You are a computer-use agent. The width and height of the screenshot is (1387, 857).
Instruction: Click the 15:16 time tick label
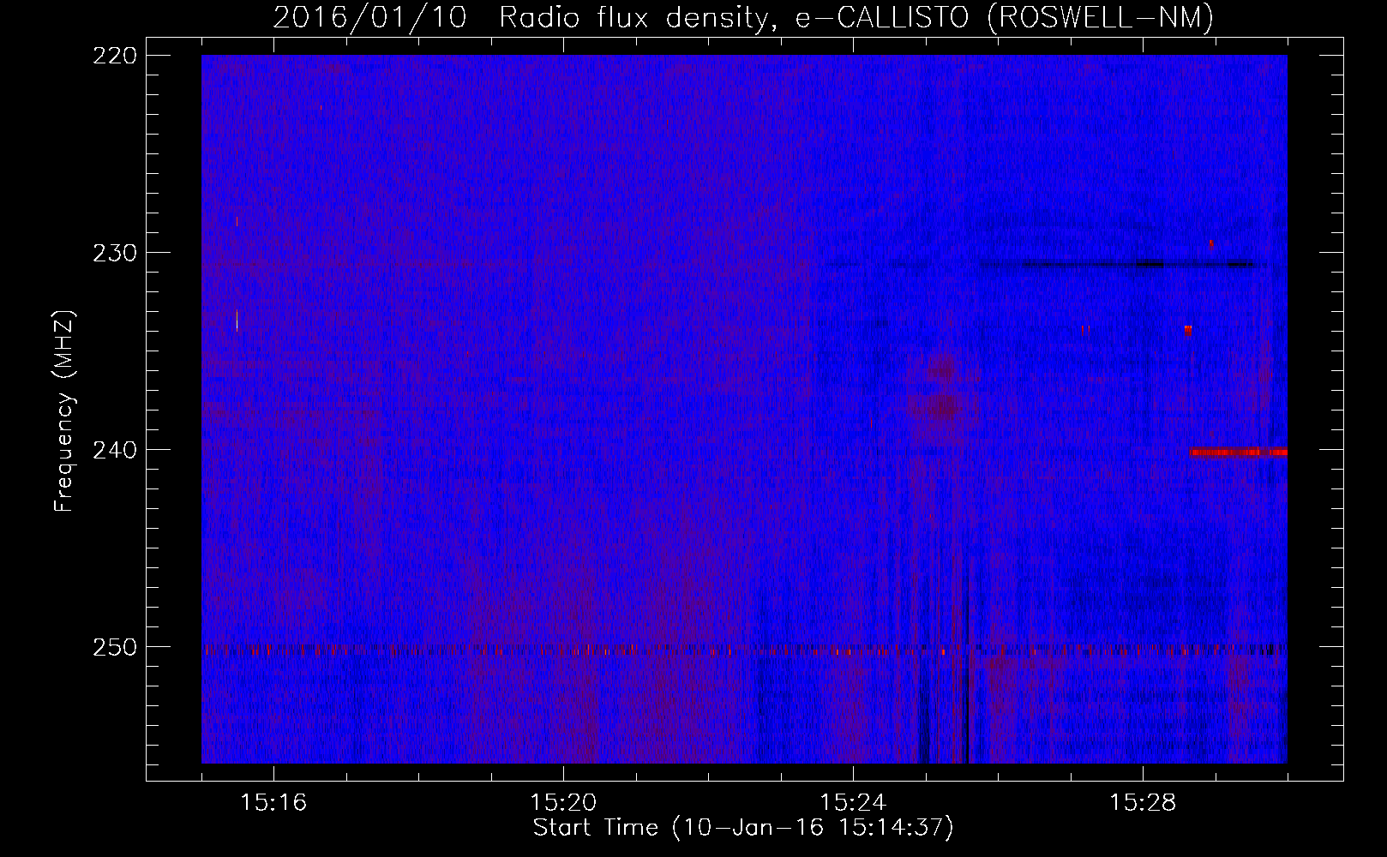pos(273,802)
